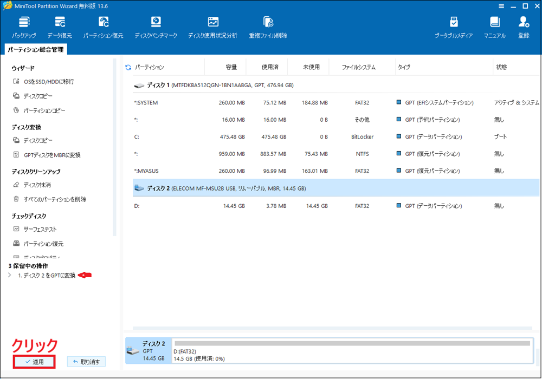The image size is (542, 379).
Task: Click 'アクティブ & システム' status cell
Action: [x=517, y=102]
